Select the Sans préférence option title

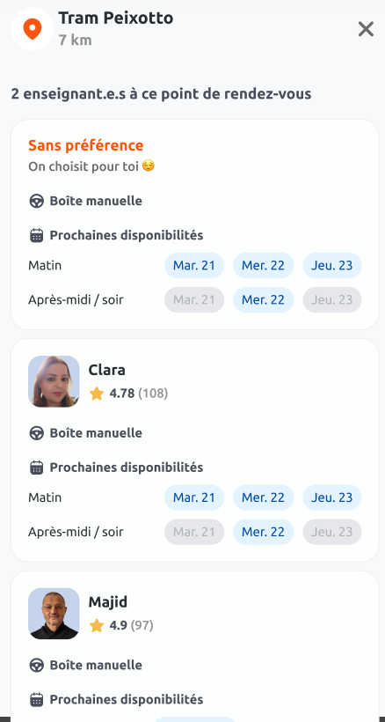[x=86, y=145]
